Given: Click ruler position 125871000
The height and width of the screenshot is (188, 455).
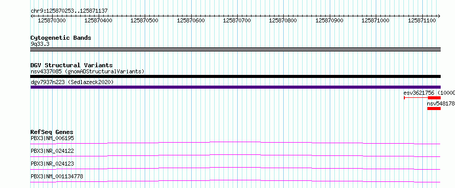Looking at the screenshot, I should click(x=375, y=20).
